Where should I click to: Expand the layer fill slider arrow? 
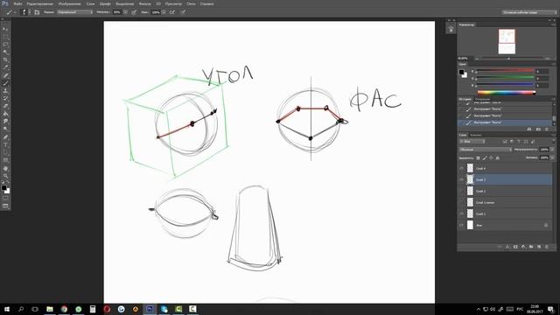(552, 157)
